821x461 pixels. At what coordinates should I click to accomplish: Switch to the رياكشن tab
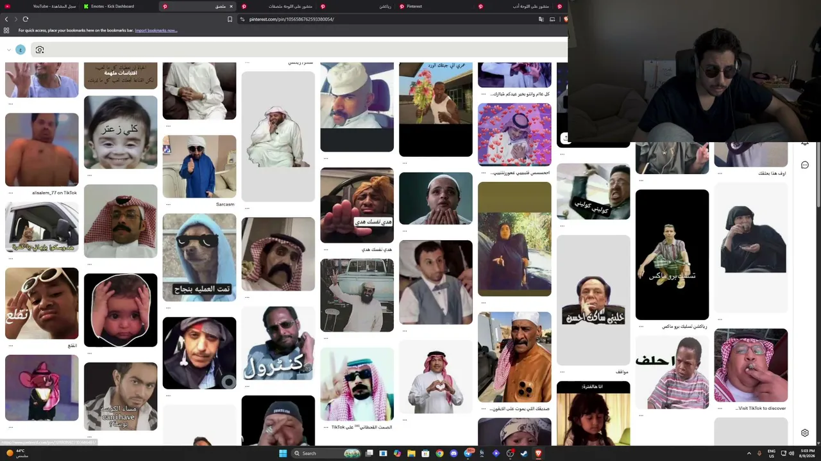pyautogui.click(x=356, y=6)
